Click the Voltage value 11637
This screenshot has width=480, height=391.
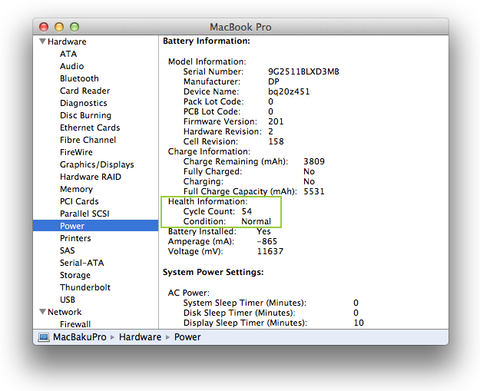(270, 252)
